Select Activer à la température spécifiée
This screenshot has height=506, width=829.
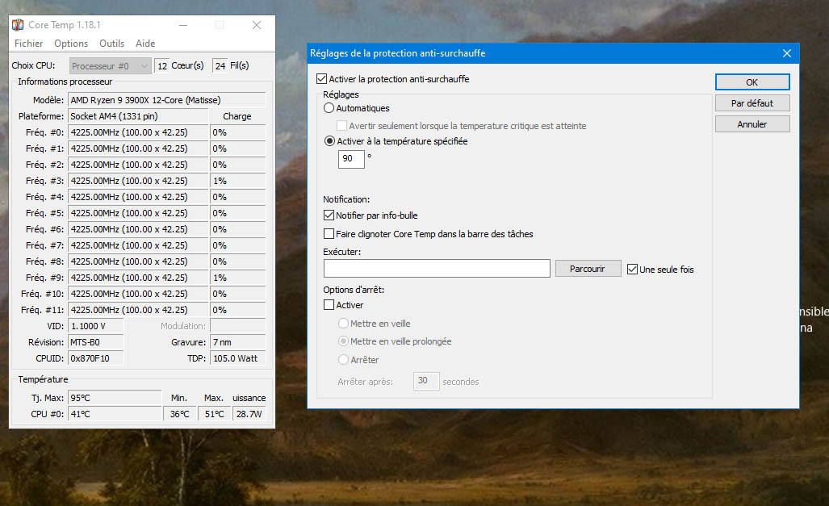(329, 141)
